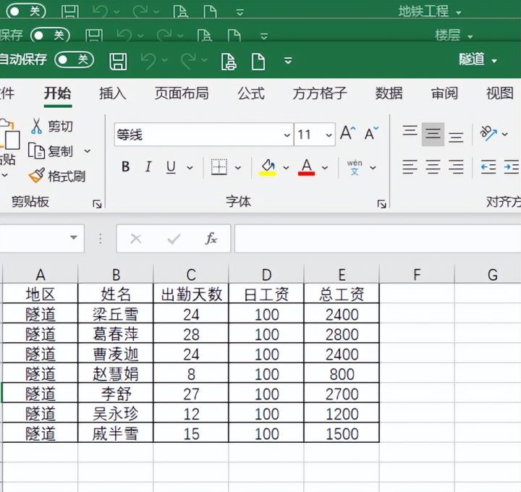Select middle align icon
Image resolution: width=521 pixels, height=492 pixels.
tap(433, 134)
